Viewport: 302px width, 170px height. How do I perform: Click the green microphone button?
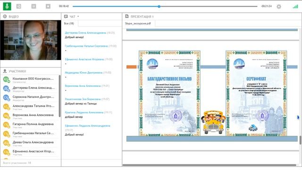click(7, 6)
